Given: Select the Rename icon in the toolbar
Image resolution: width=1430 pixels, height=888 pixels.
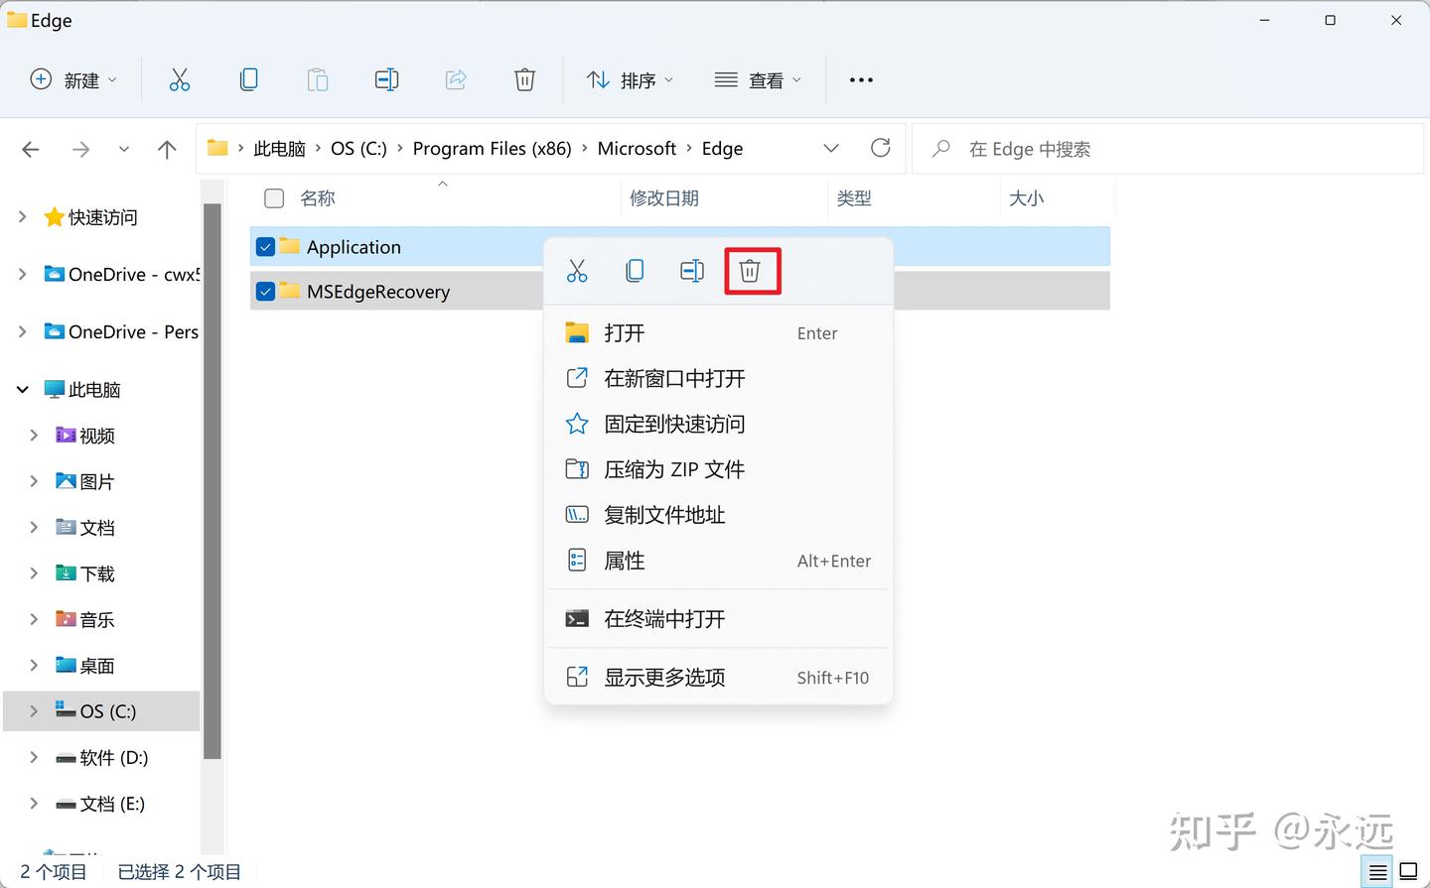Looking at the screenshot, I should [386, 79].
